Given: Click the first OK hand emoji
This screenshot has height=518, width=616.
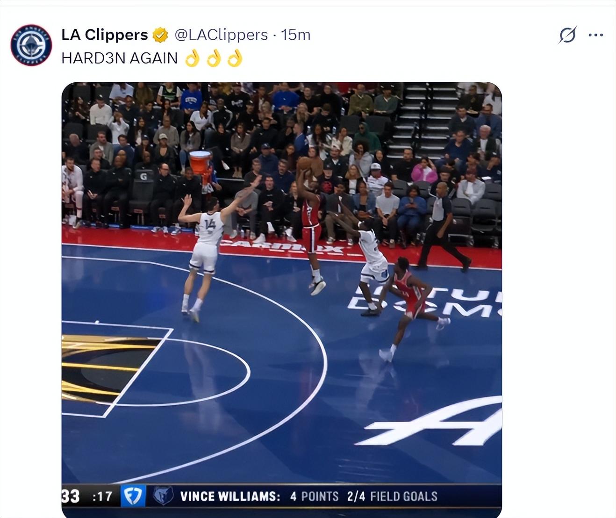Looking at the screenshot, I should (x=192, y=58).
